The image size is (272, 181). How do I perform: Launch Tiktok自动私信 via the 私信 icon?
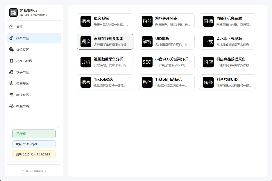147,82
